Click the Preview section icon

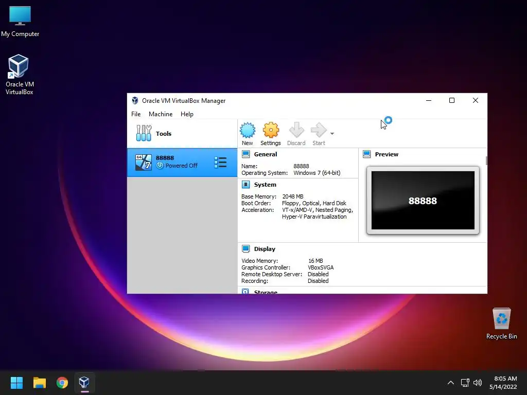click(x=366, y=154)
